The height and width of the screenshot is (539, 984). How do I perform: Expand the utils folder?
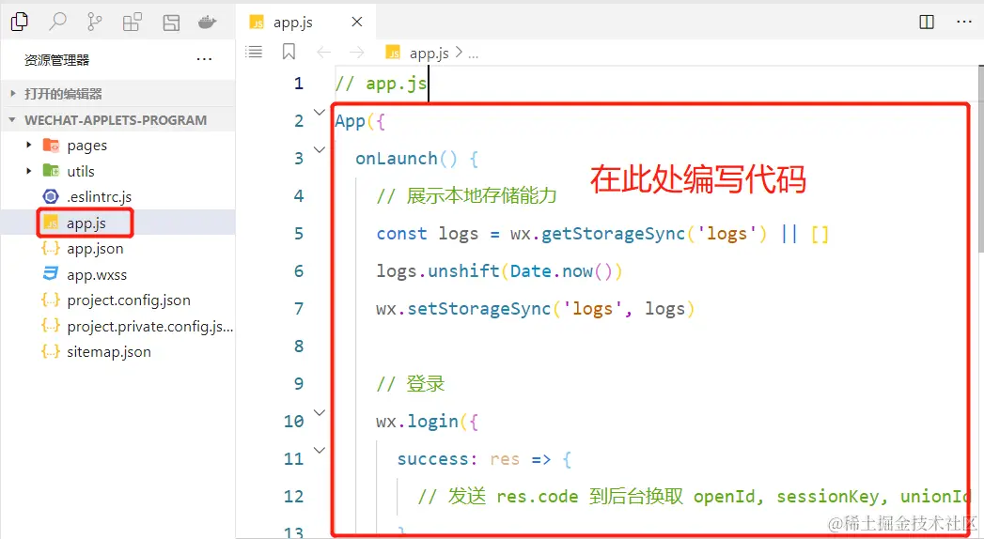tap(118, 171)
